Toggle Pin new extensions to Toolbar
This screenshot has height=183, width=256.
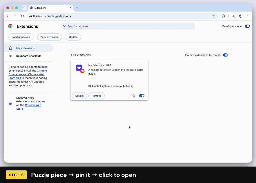tap(226, 55)
